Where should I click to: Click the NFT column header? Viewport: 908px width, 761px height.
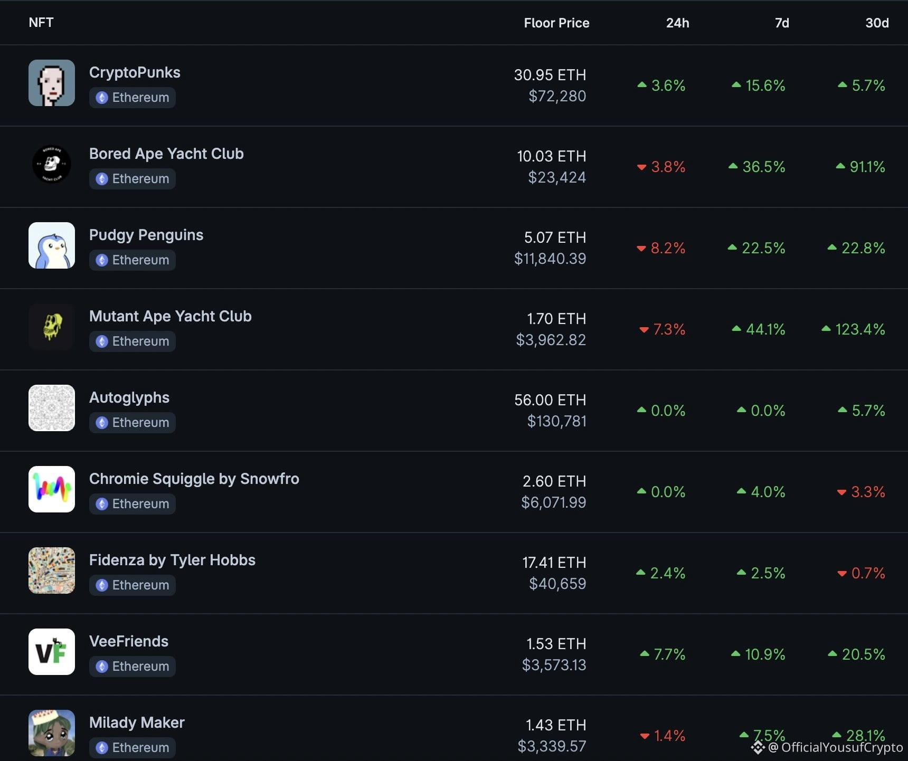41,22
